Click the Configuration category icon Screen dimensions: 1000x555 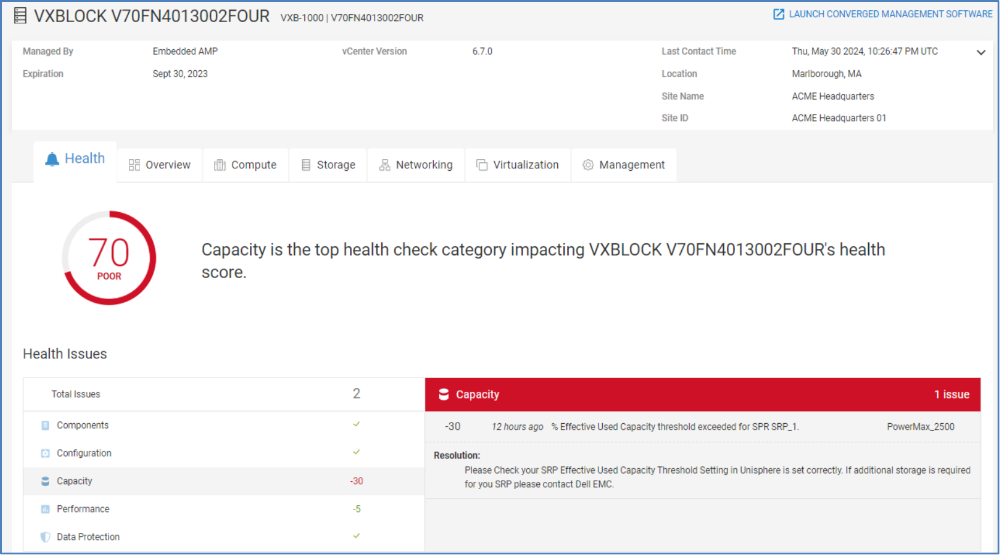coord(46,454)
